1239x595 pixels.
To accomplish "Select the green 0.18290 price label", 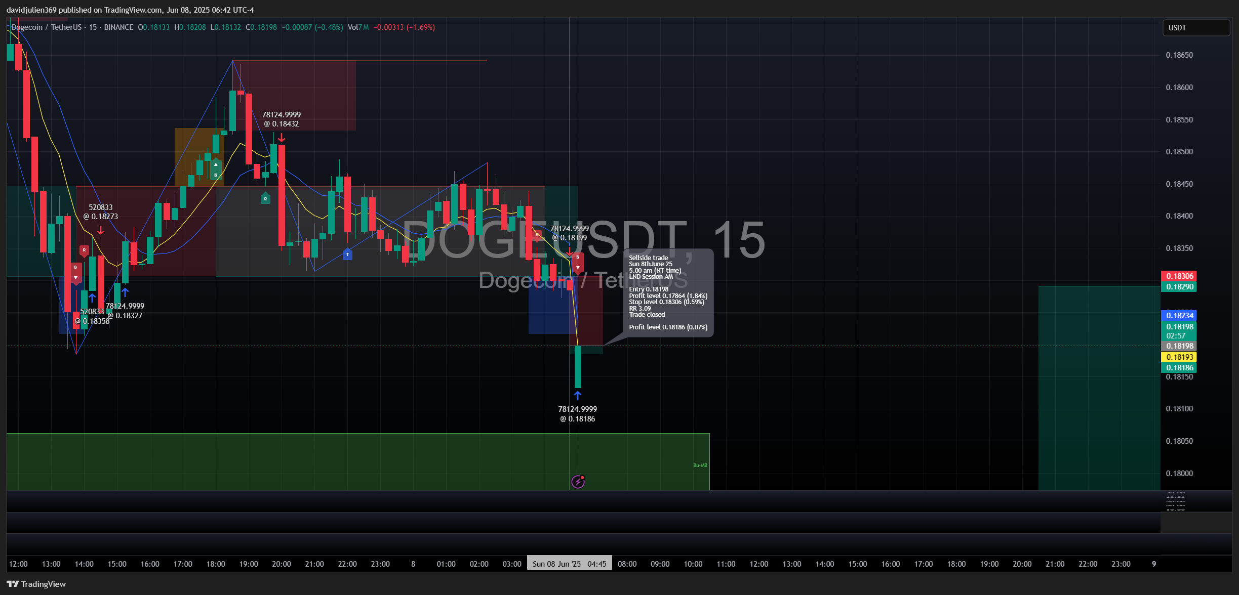I will (x=1179, y=287).
